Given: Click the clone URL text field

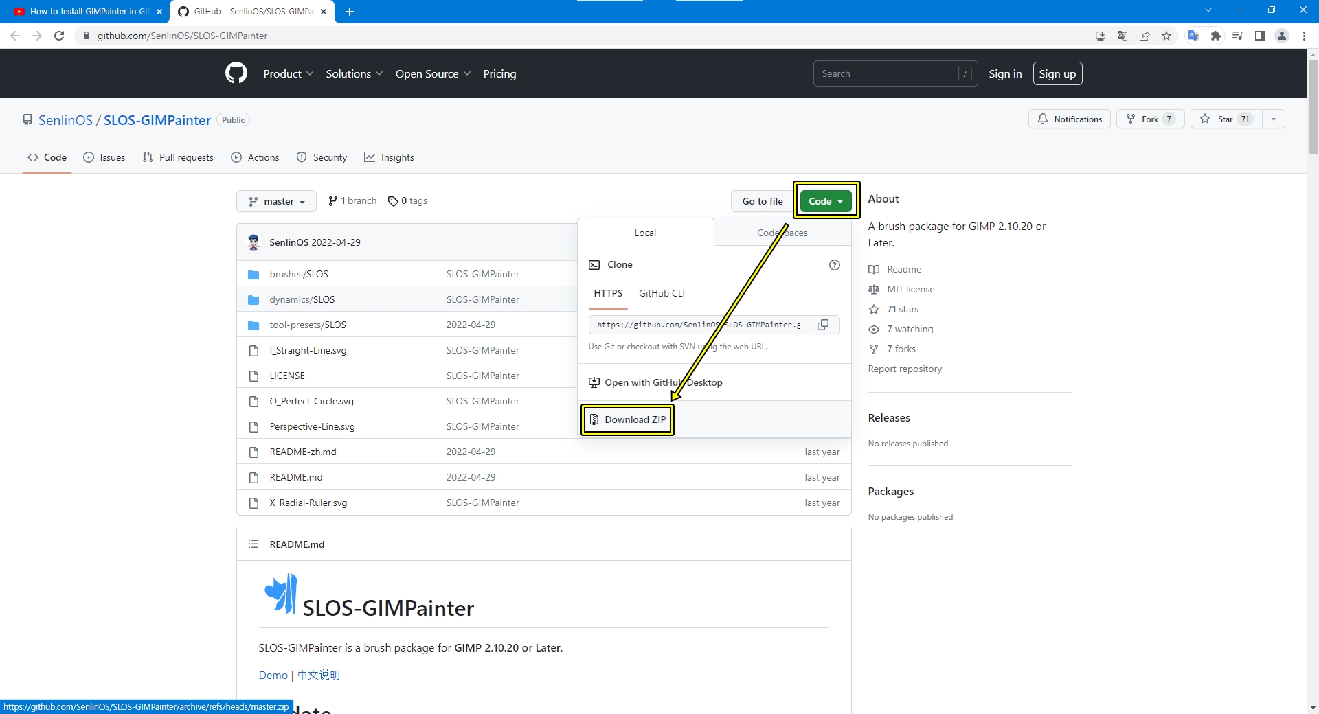Looking at the screenshot, I should click(699, 325).
